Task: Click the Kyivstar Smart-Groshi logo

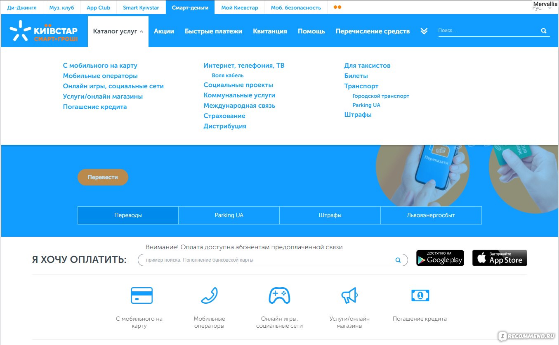Action: (43, 31)
